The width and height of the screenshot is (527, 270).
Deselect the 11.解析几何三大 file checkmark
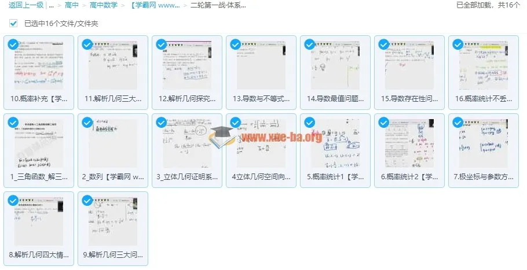[87, 45]
